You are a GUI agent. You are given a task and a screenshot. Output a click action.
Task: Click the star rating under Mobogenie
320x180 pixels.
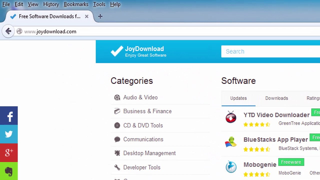[x=257, y=174]
